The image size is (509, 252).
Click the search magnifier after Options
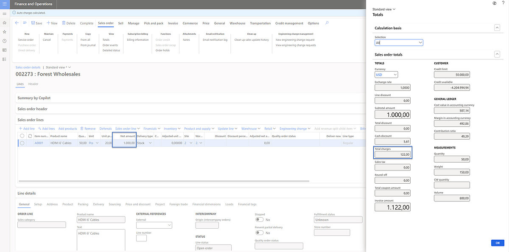tap(327, 23)
